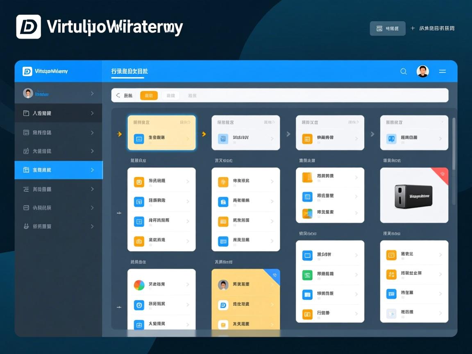Click the green icon in the card list

click(x=307, y=275)
